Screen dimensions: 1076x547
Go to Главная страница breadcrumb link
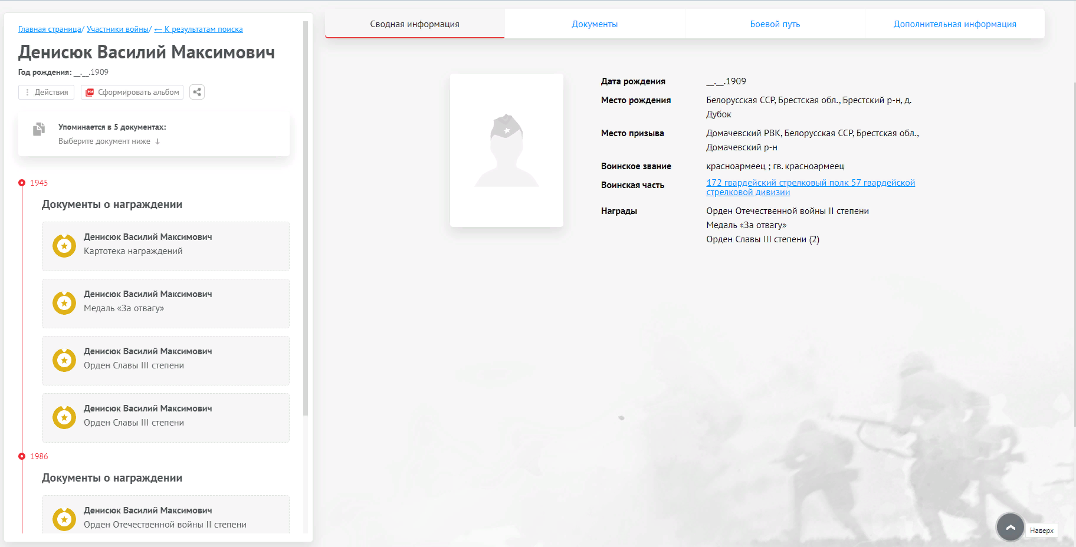pyautogui.click(x=50, y=29)
